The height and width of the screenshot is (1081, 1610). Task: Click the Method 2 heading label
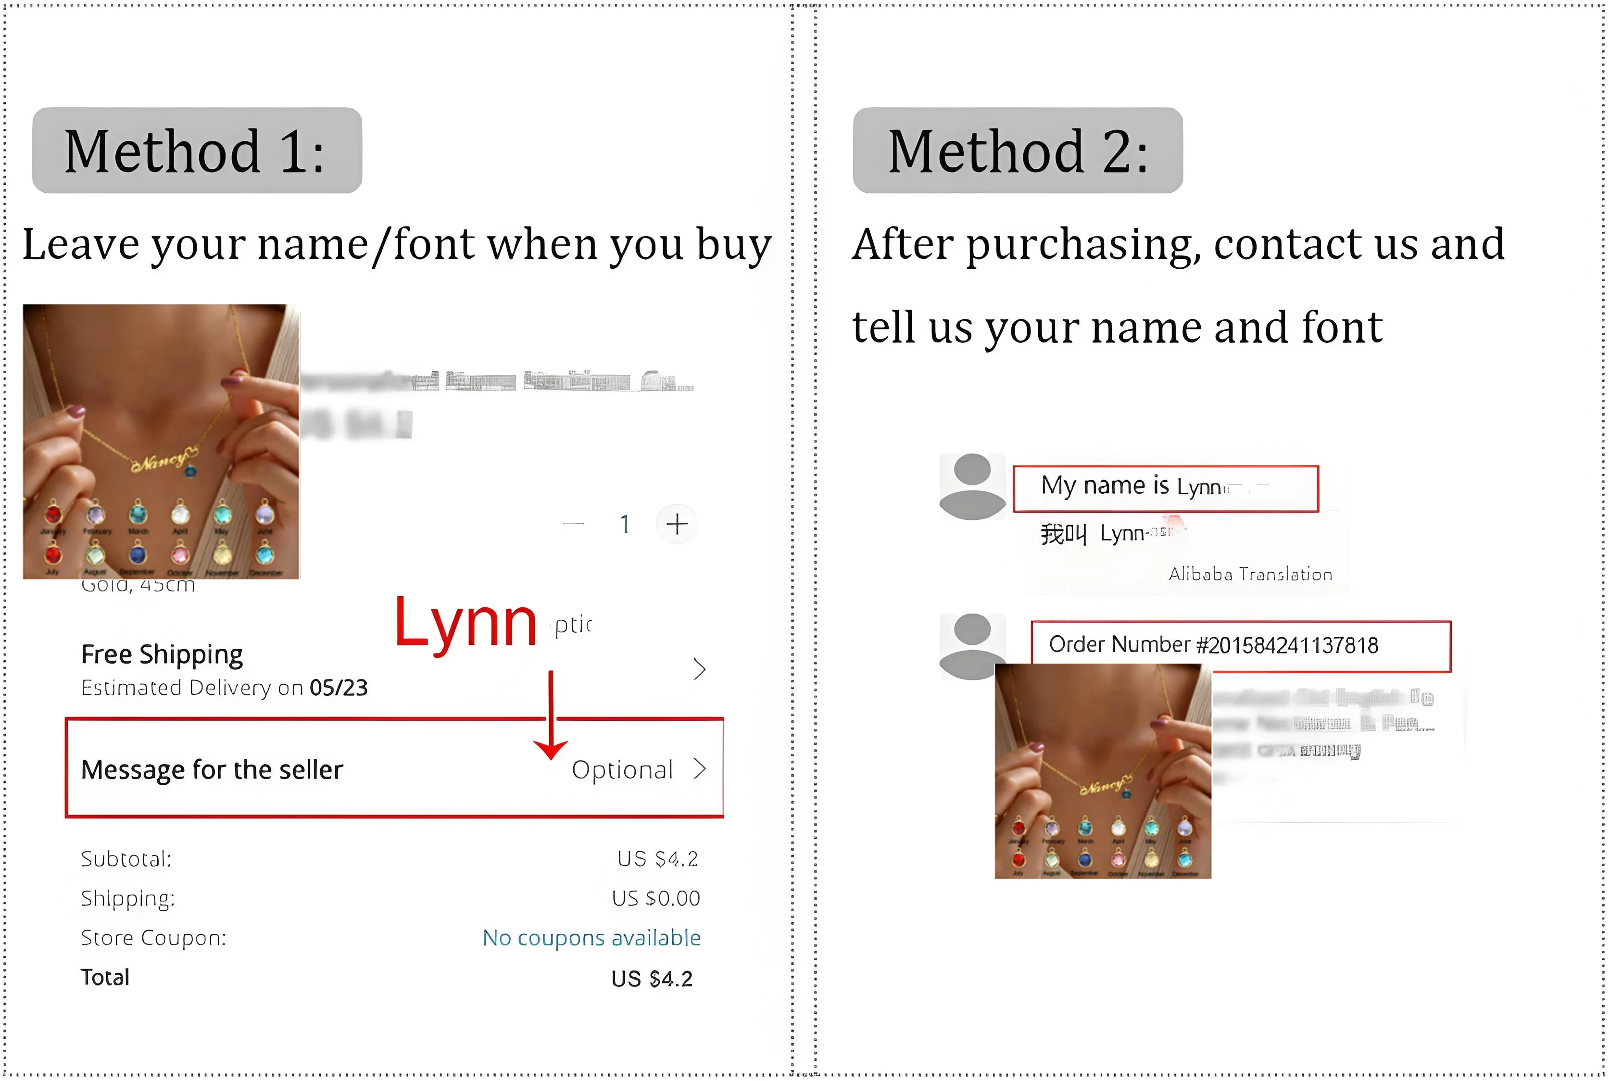pos(1018,151)
